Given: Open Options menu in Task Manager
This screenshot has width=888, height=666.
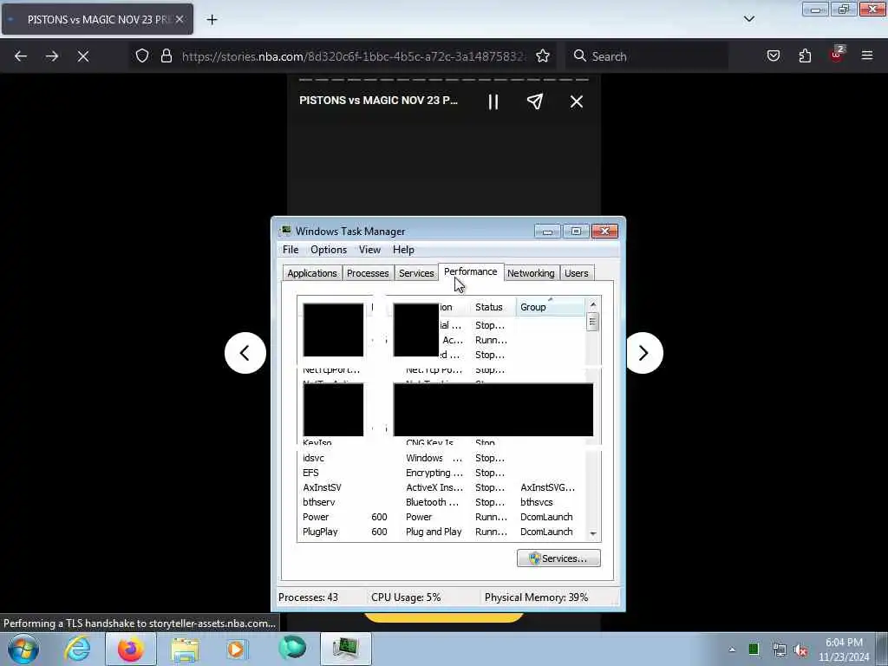Looking at the screenshot, I should 329,250.
